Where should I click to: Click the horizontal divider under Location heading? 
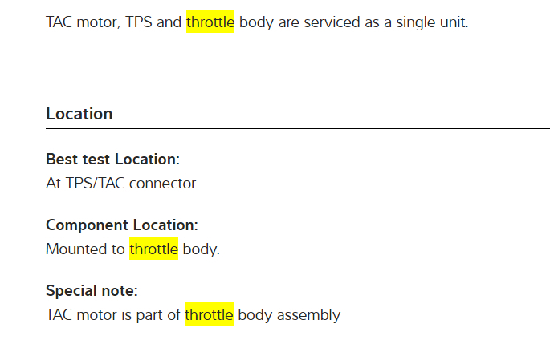(x=297, y=128)
